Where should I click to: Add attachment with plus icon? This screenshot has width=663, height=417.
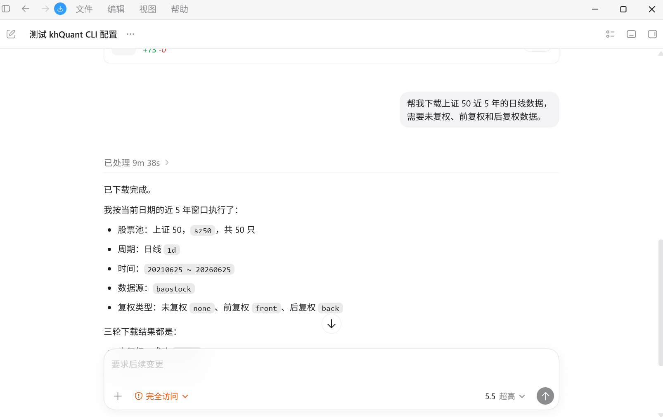pyautogui.click(x=118, y=396)
